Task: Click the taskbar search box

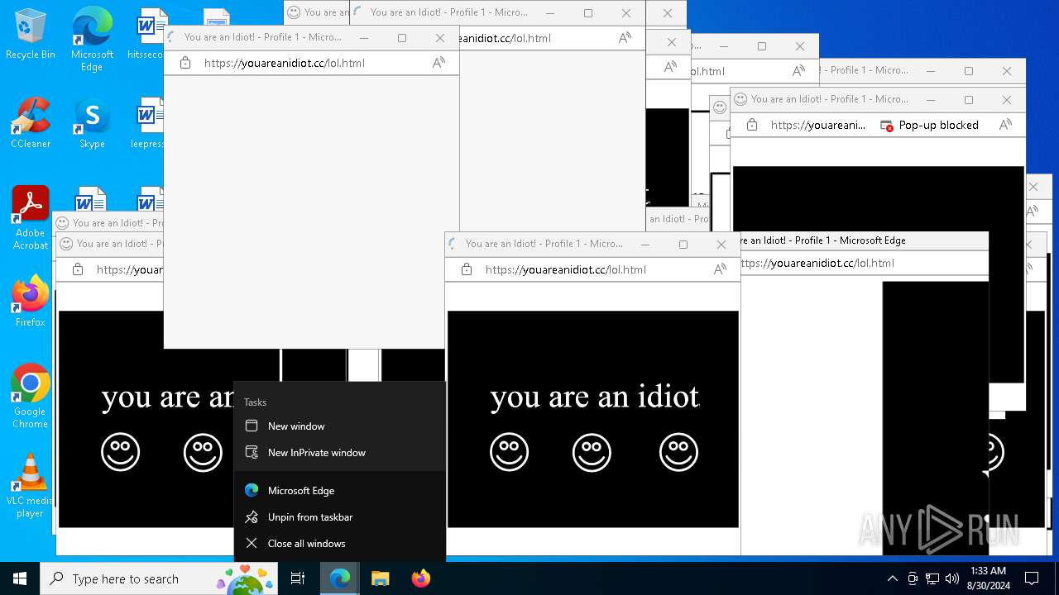Action: (159, 578)
